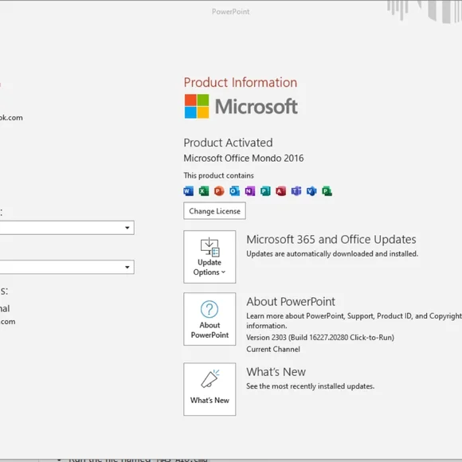Expand the lower combo box dropdown arrow

pyautogui.click(x=127, y=267)
